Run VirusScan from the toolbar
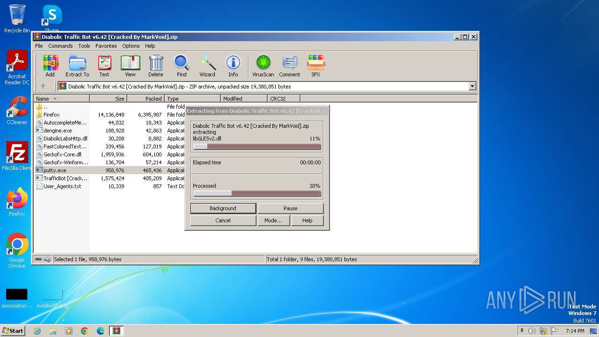599x337 pixels. (263, 66)
